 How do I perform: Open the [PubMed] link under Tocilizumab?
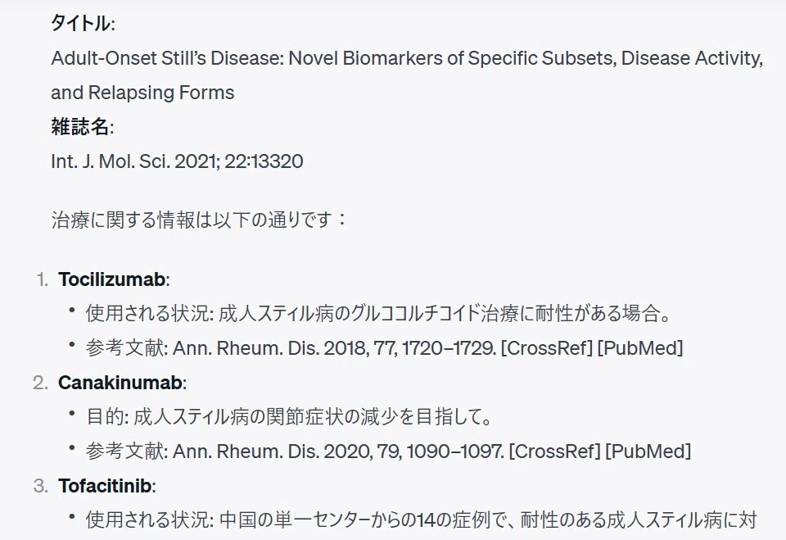640,347
